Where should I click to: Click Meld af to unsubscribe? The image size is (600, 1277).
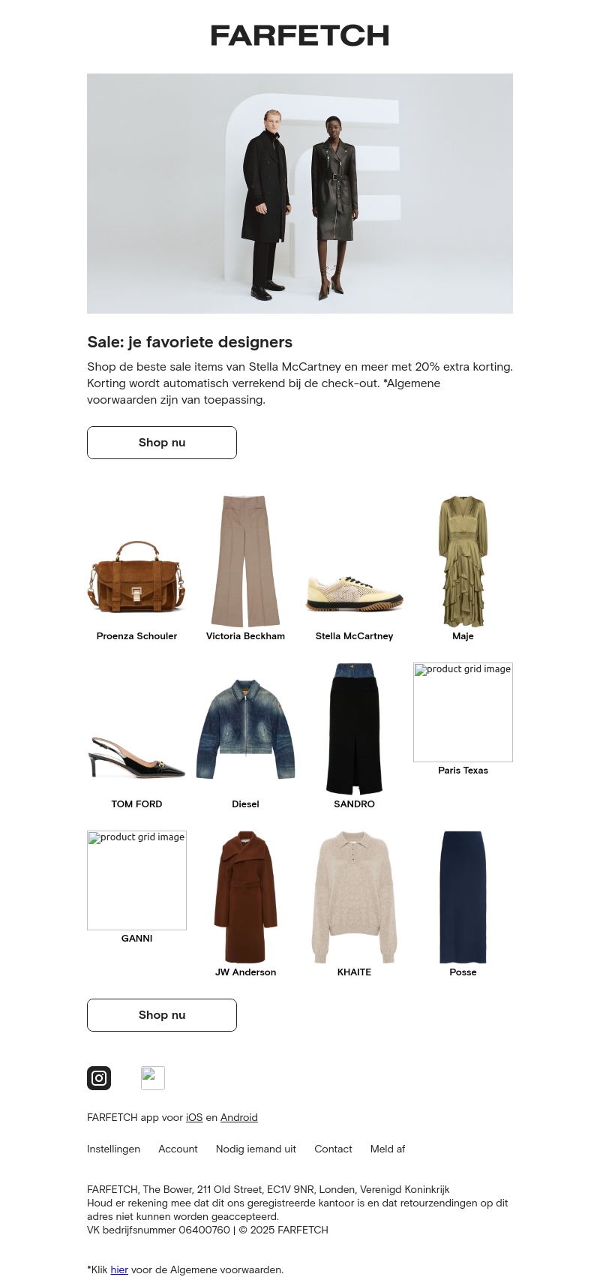(388, 1149)
